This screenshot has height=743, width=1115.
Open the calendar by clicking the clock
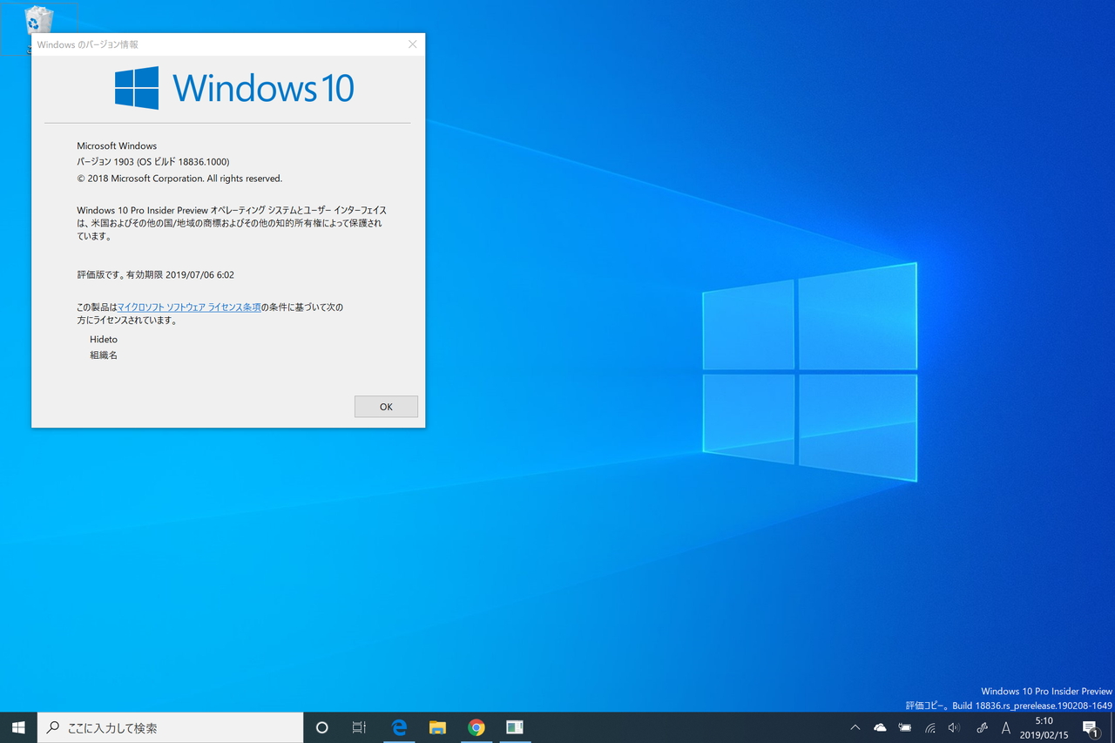pos(1043,727)
